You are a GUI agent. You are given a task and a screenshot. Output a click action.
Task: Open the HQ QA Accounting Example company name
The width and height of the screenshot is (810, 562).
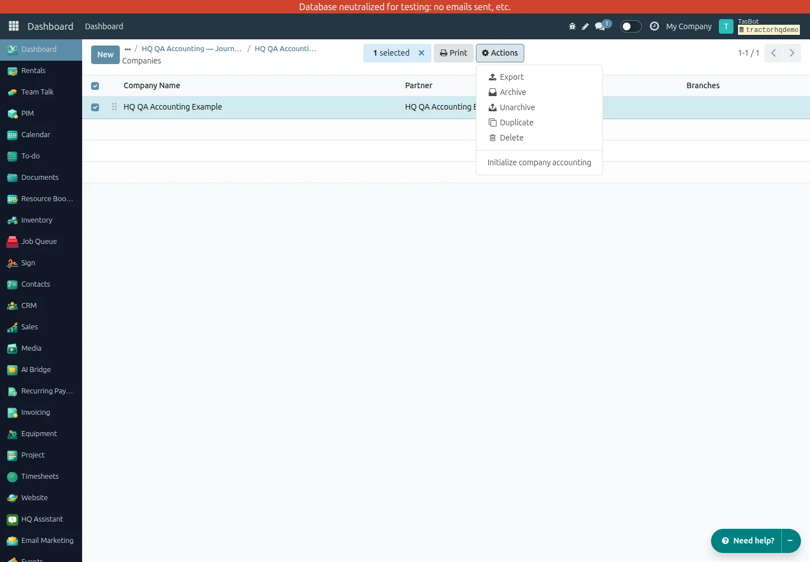pyautogui.click(x=173, y=107)
